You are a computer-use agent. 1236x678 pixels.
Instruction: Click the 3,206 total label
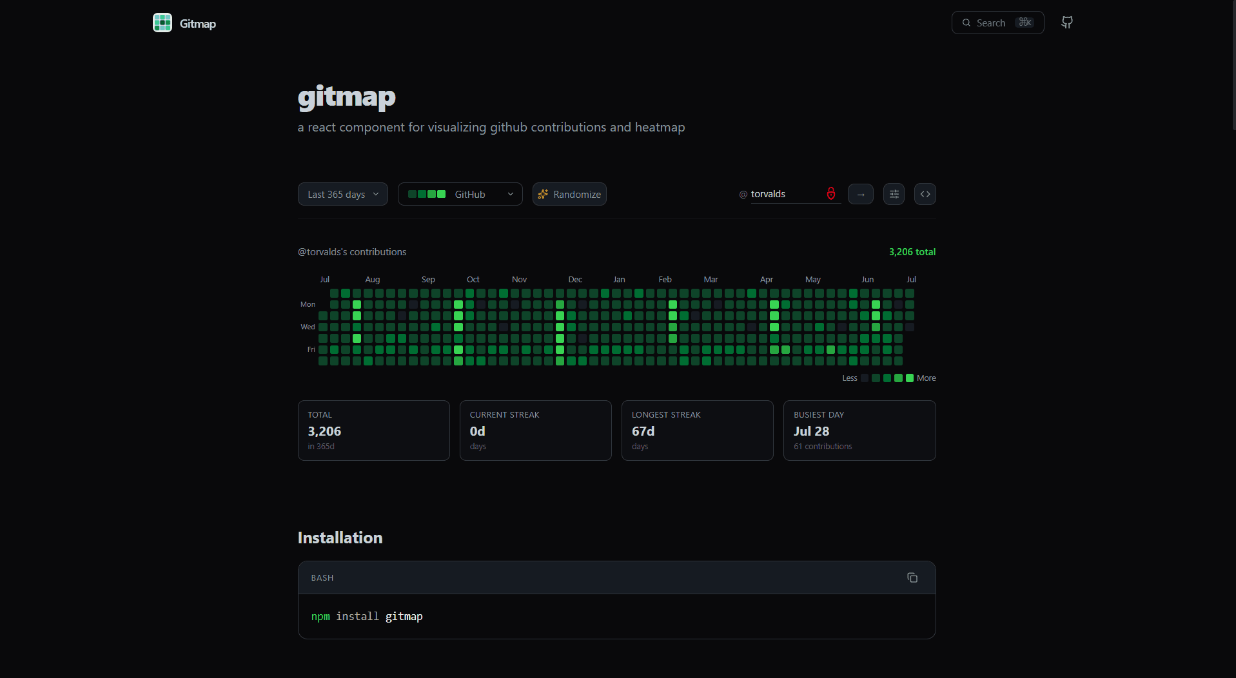pos(912,252)
